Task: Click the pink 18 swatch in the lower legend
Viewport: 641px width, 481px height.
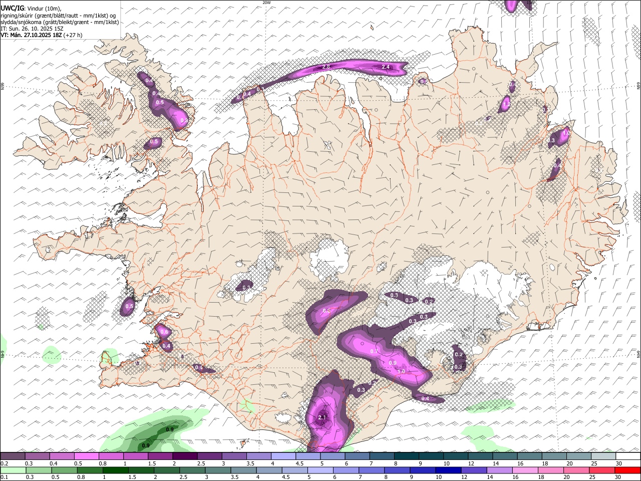Action: click(x=551, y=470)
